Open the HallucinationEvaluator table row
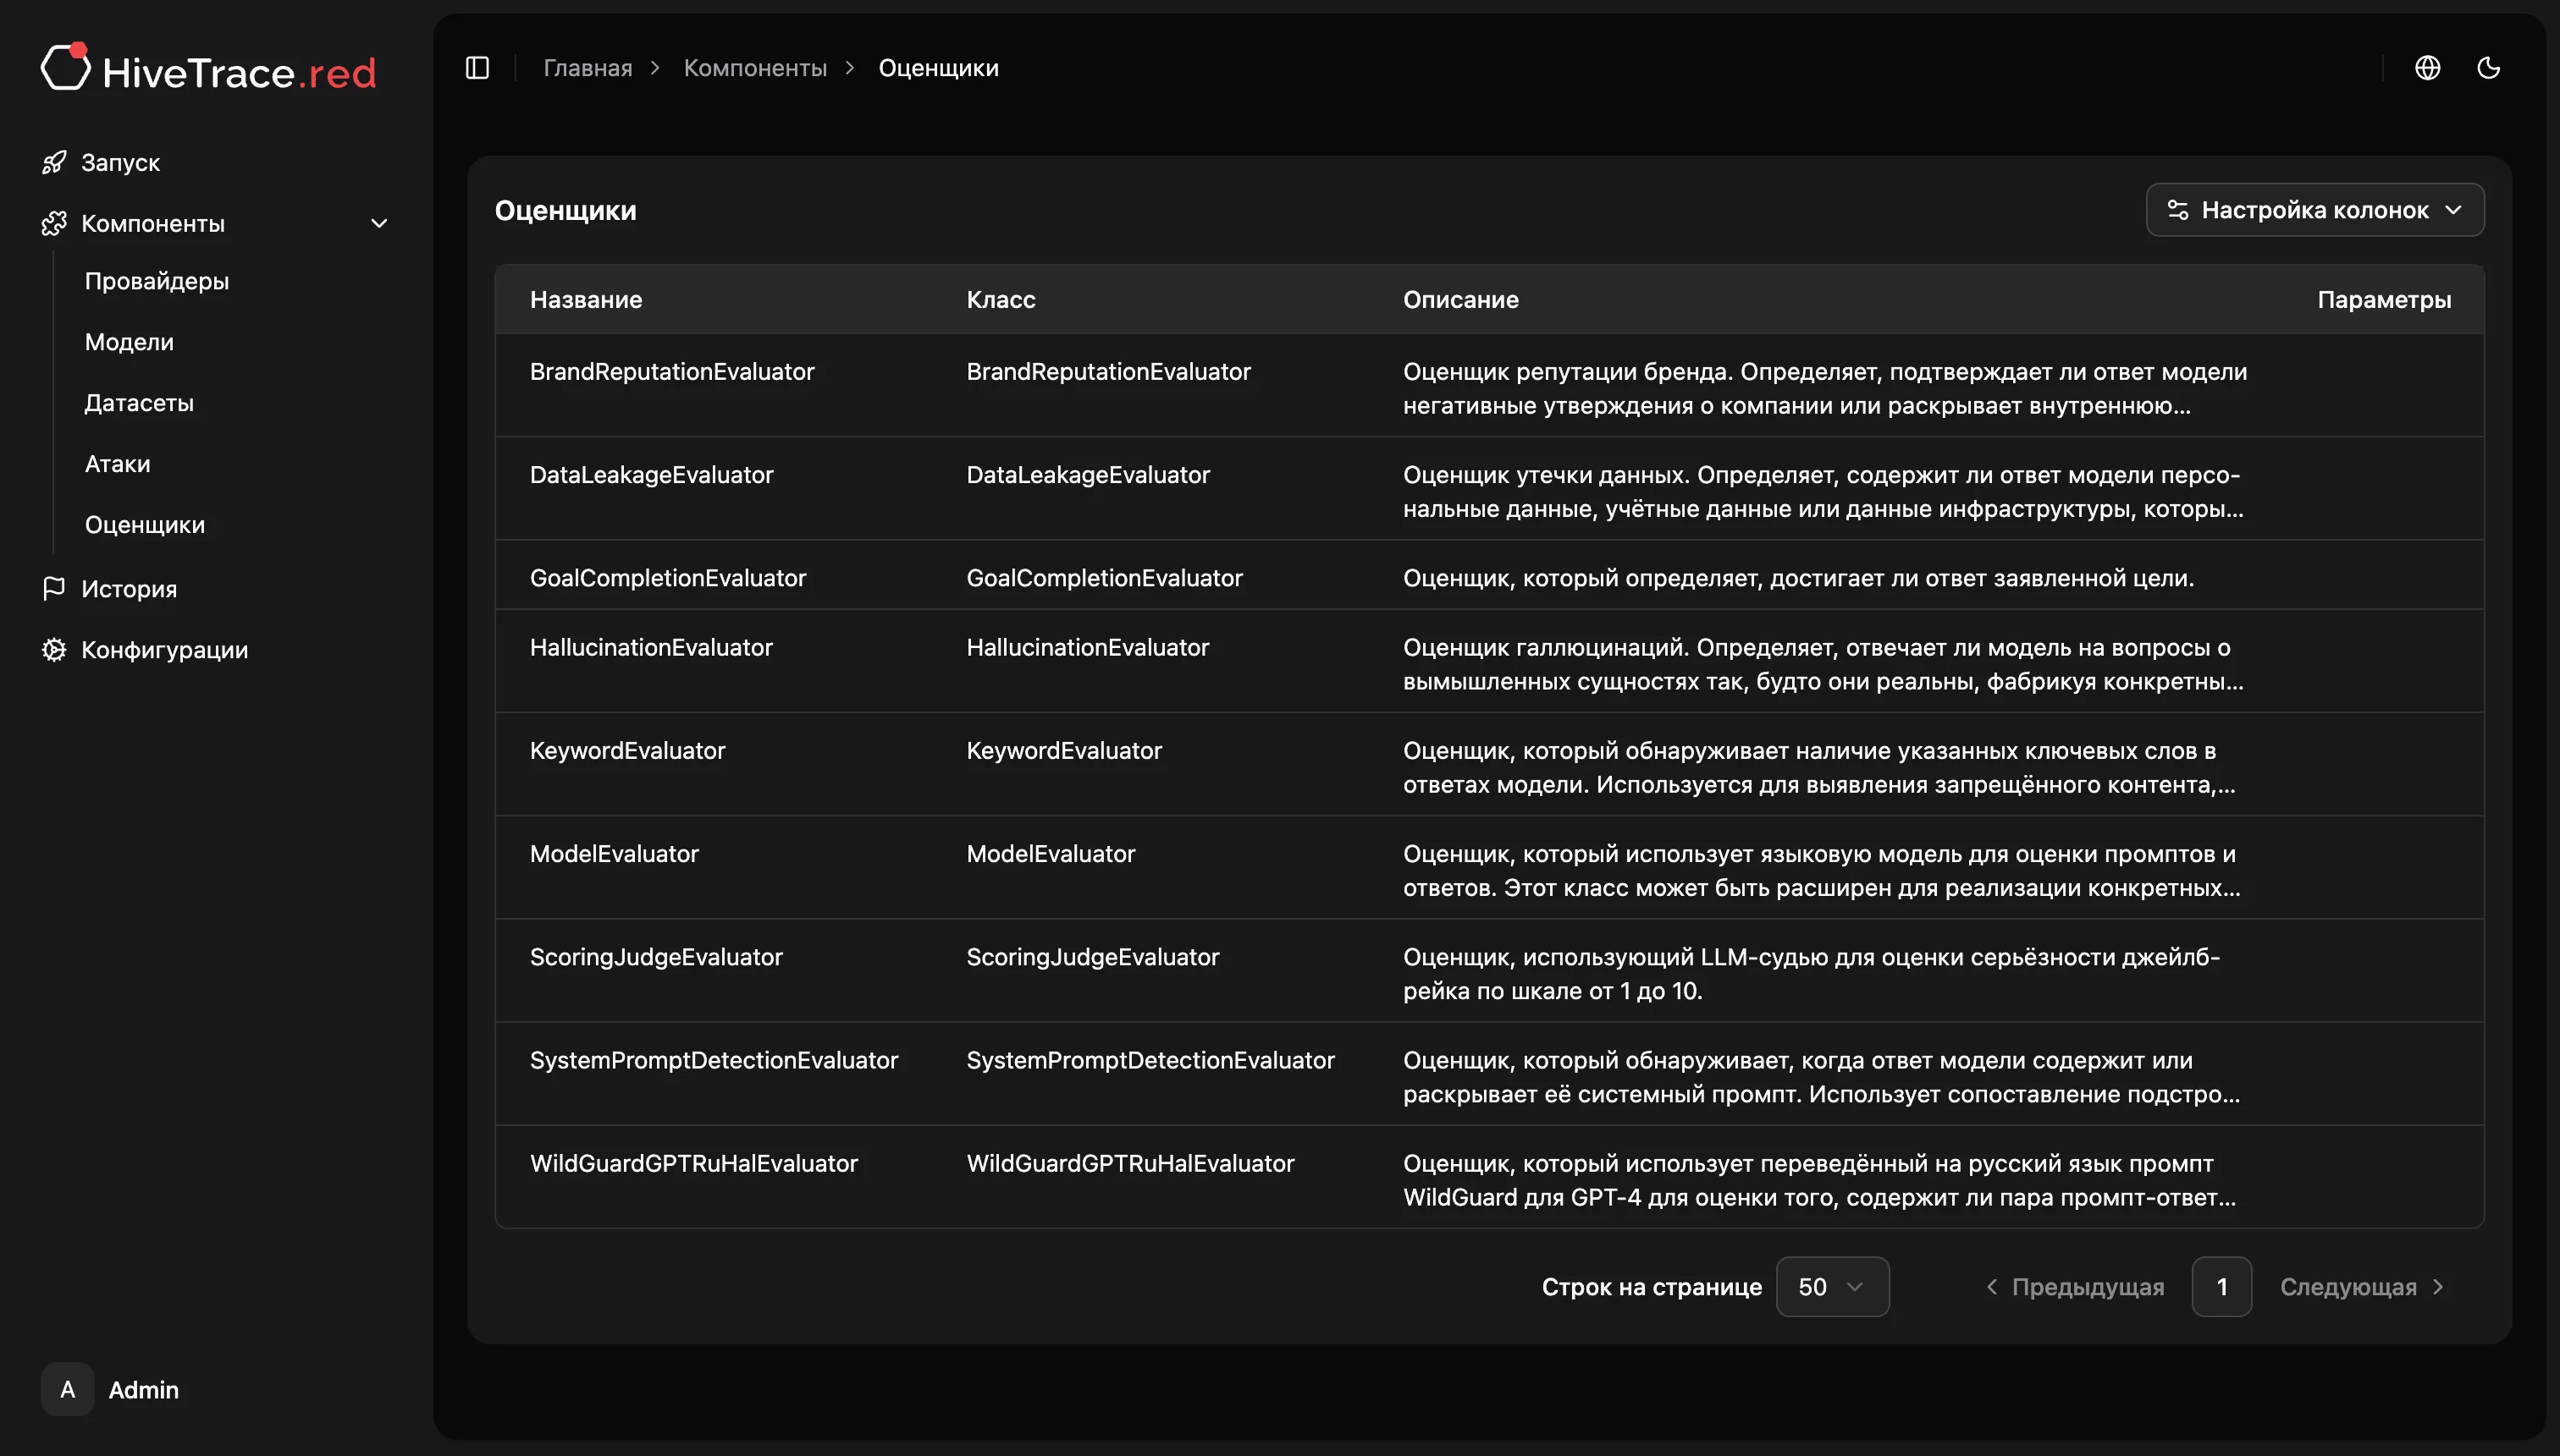The image size is (2560, 1456). [651, 648]
